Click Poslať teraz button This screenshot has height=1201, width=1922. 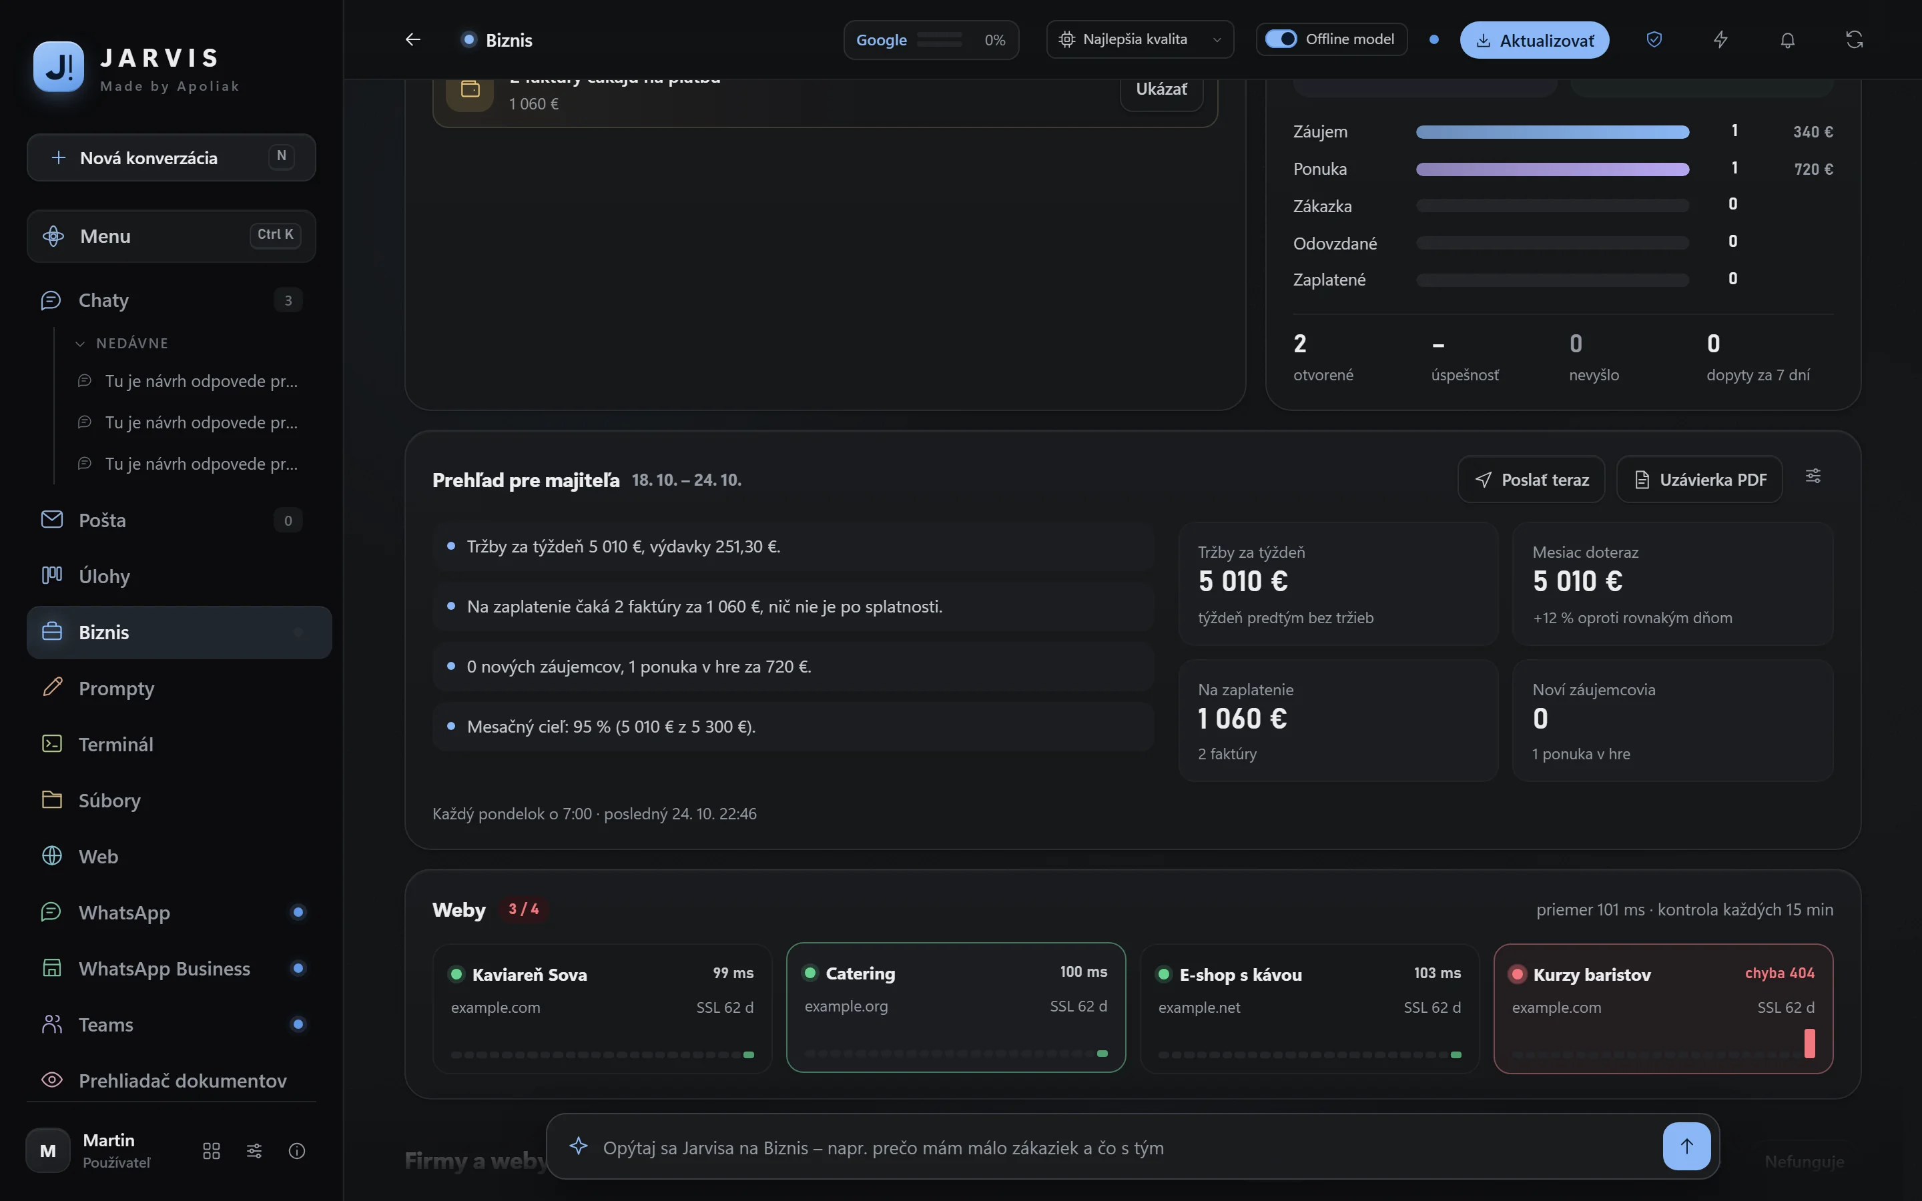pos(1531,479)
